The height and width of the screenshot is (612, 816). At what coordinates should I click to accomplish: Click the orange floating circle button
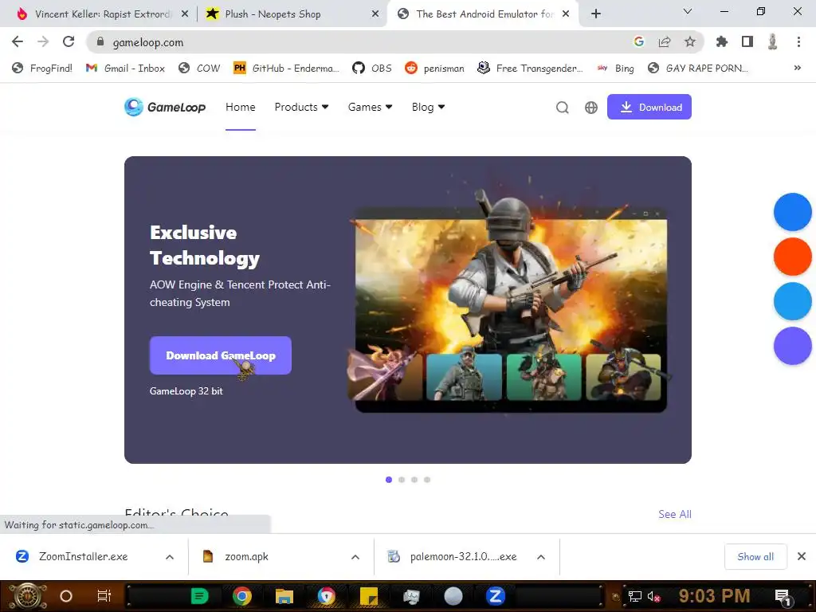(x=793, y=257)
